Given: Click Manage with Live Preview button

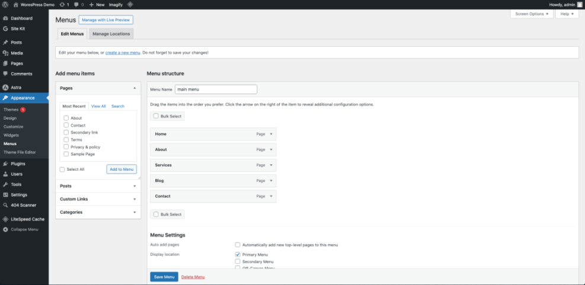Looking at the screenshot, I should [x=106, y=20].
